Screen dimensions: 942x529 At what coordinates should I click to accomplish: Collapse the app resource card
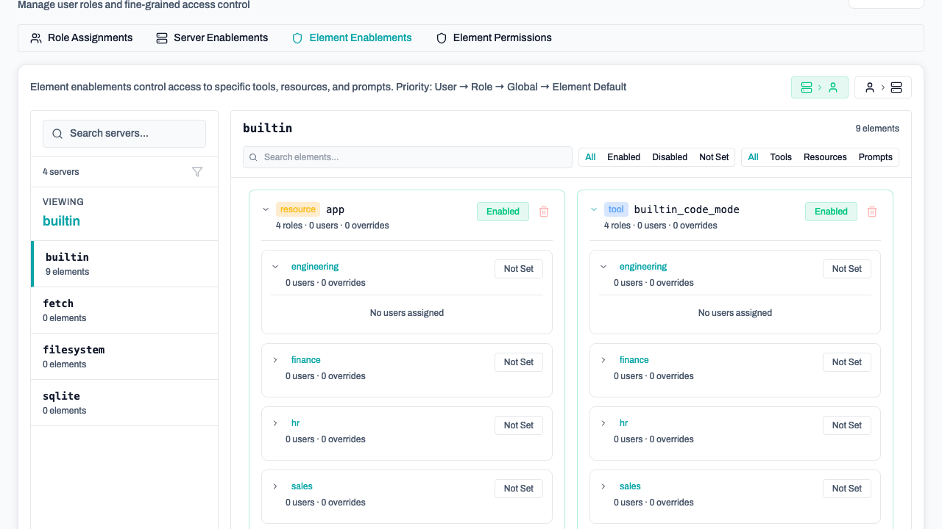click(x=266, y=210)
